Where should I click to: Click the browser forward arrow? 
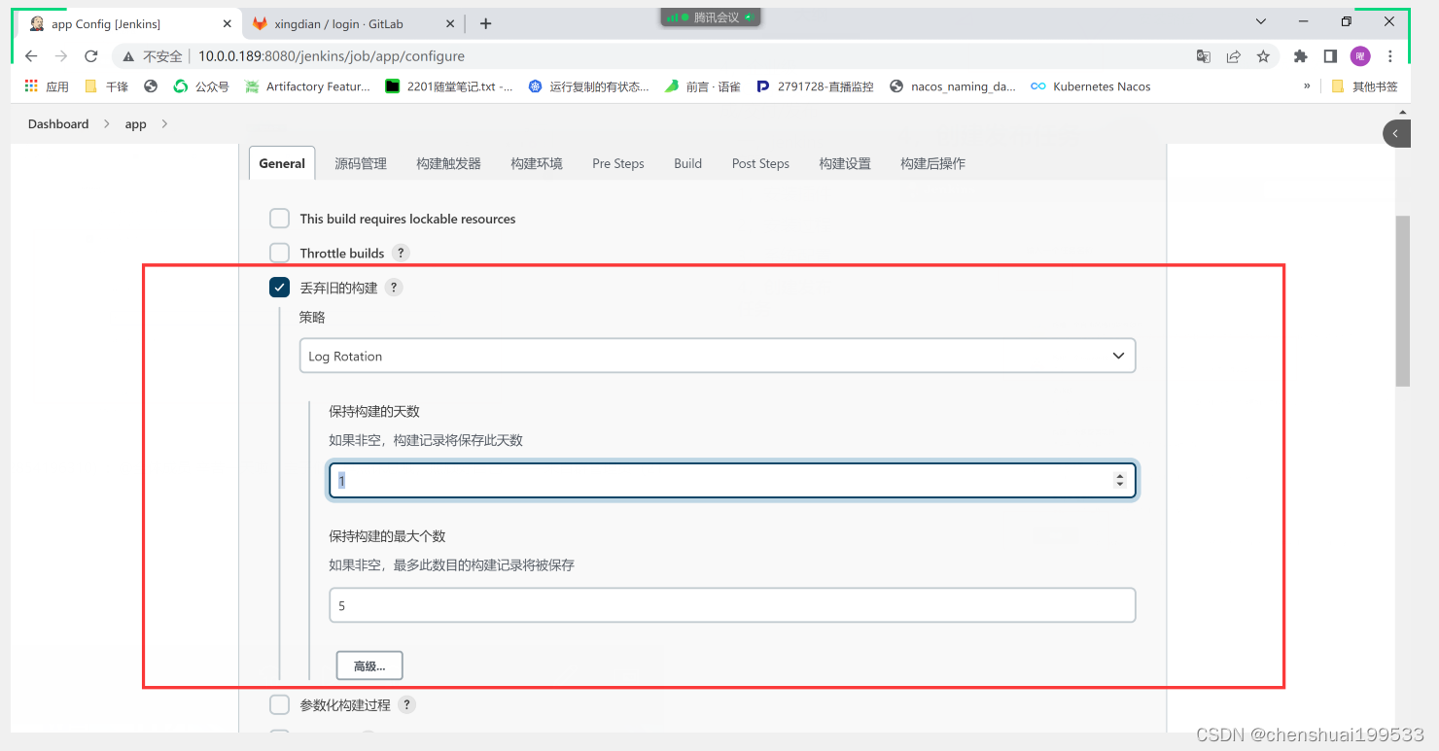[x=61, y=56]
